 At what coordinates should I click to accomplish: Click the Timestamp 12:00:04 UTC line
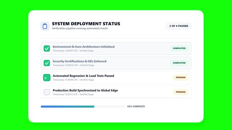tap(73, 65)
